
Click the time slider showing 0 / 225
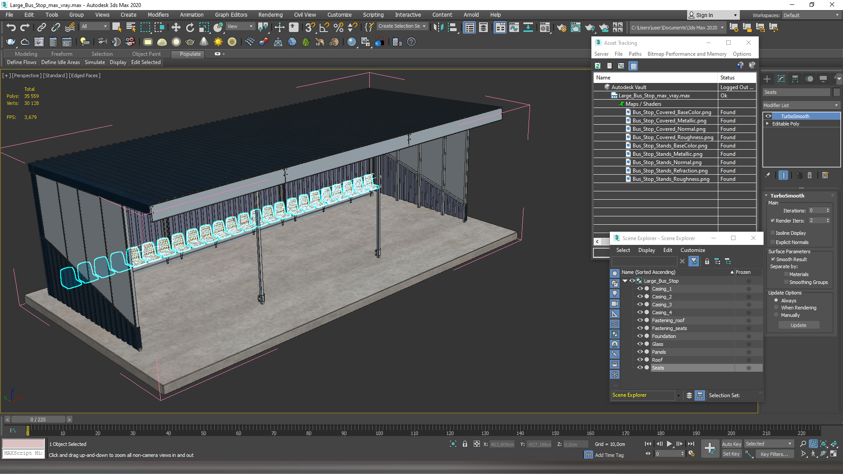(x=38, y=420)
